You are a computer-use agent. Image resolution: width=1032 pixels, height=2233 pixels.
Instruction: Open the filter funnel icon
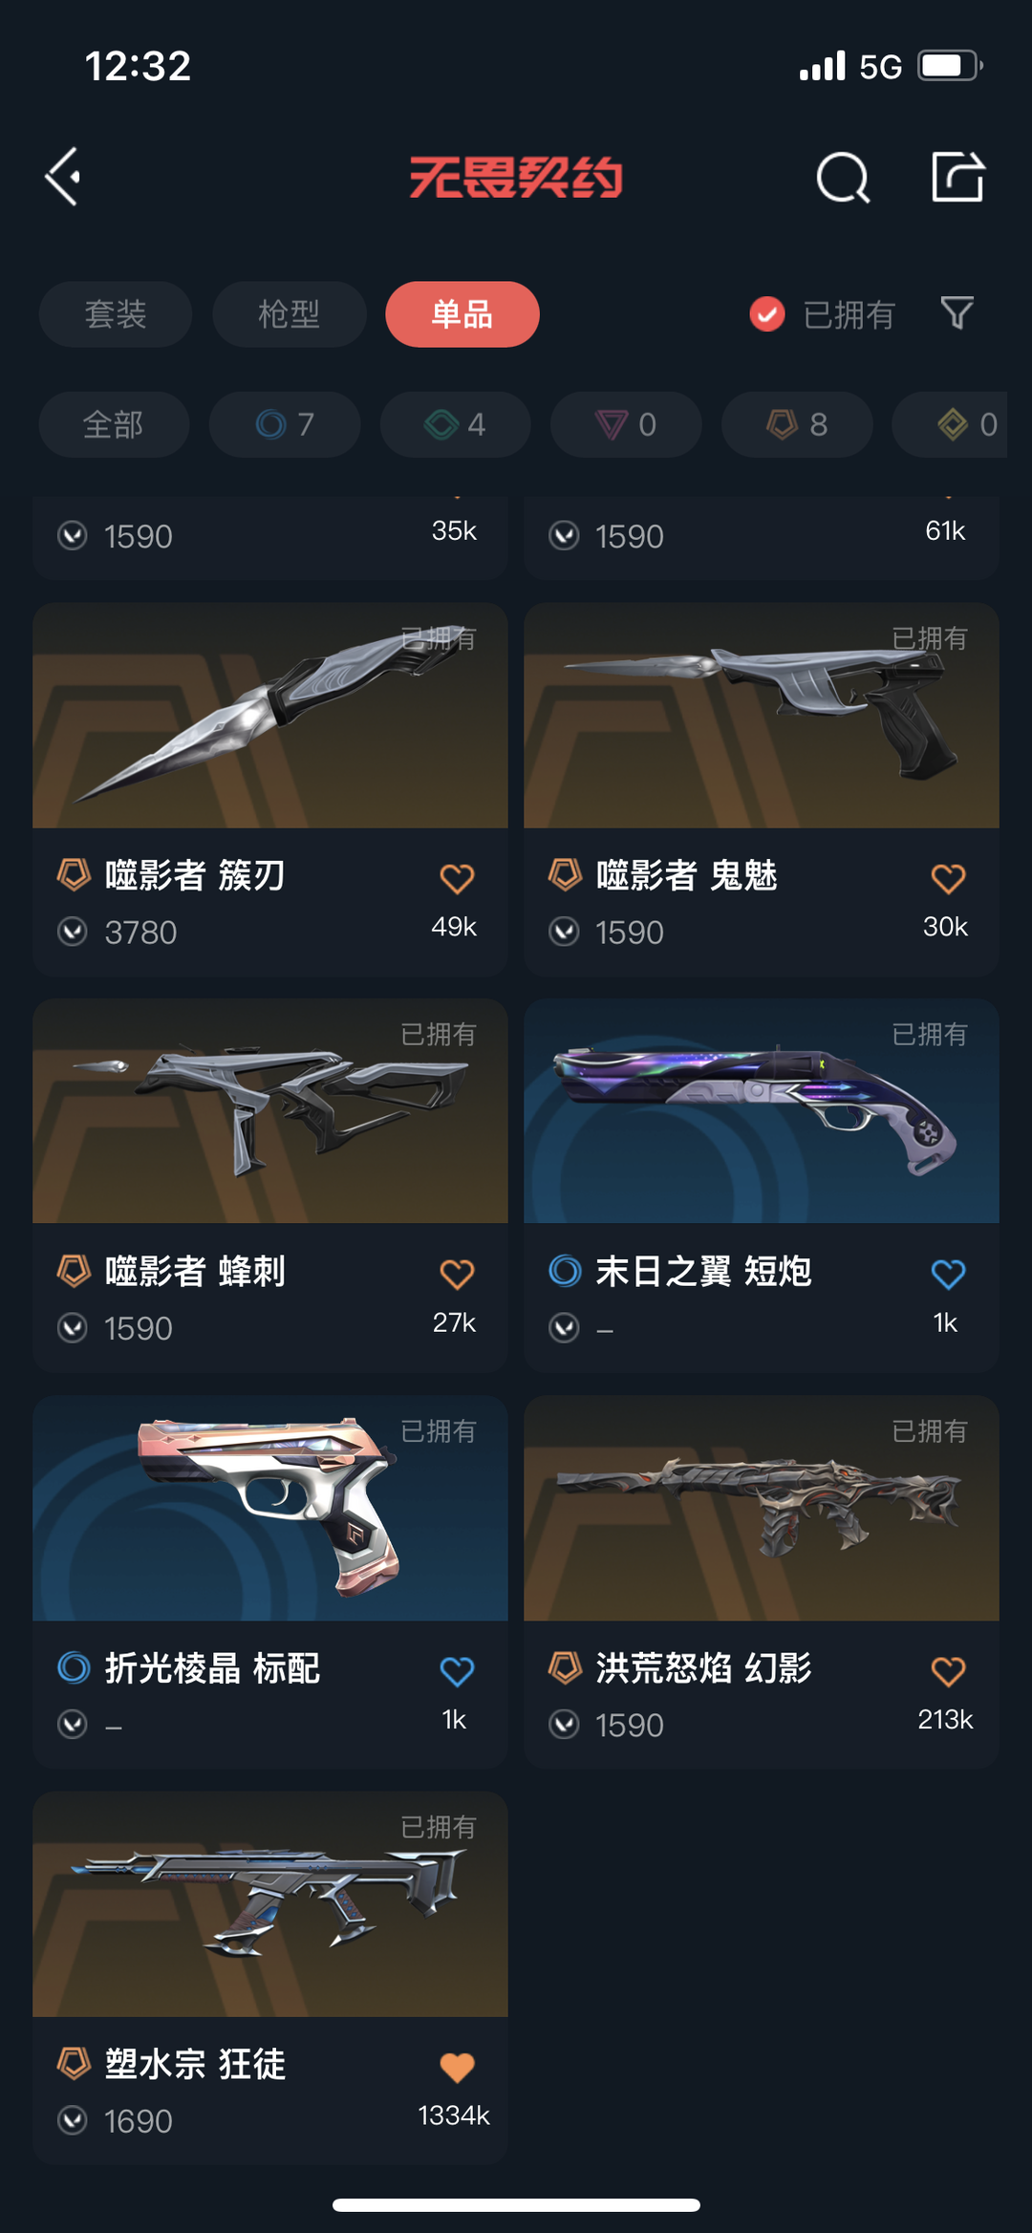pyautogui.click(x=957, y=313)
